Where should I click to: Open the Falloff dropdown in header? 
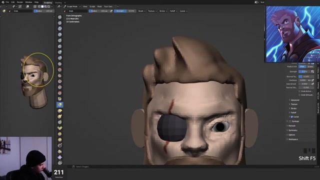coord(173,11)
